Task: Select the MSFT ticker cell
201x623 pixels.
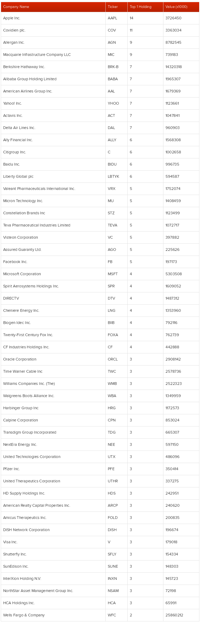Action: pos(116,274)
